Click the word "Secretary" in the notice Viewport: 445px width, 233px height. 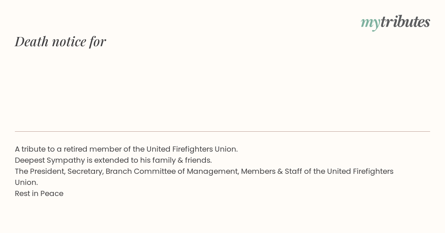[85, 171]
